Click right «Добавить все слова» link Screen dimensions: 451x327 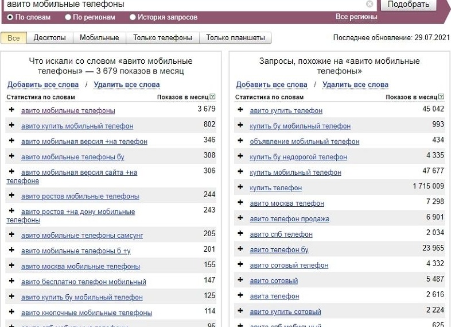pyautogui.click(x=272, y=84)
